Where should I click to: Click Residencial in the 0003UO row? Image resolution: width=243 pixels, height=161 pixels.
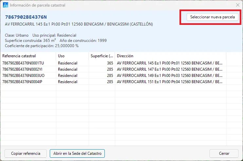point(67,75)
